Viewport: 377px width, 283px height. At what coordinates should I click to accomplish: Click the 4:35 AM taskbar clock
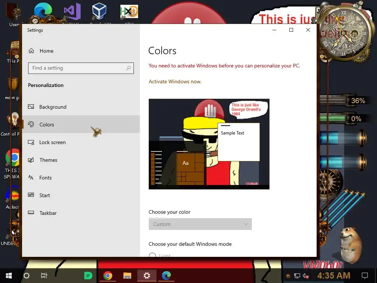click(334, 276)
